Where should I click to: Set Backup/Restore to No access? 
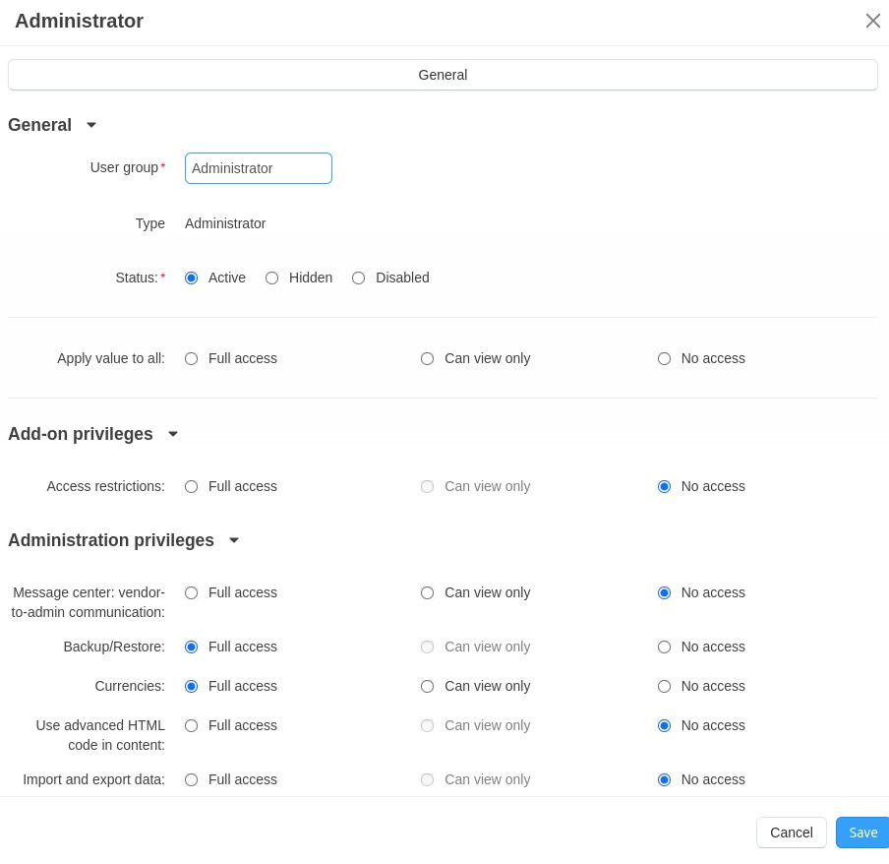(664, 648)
